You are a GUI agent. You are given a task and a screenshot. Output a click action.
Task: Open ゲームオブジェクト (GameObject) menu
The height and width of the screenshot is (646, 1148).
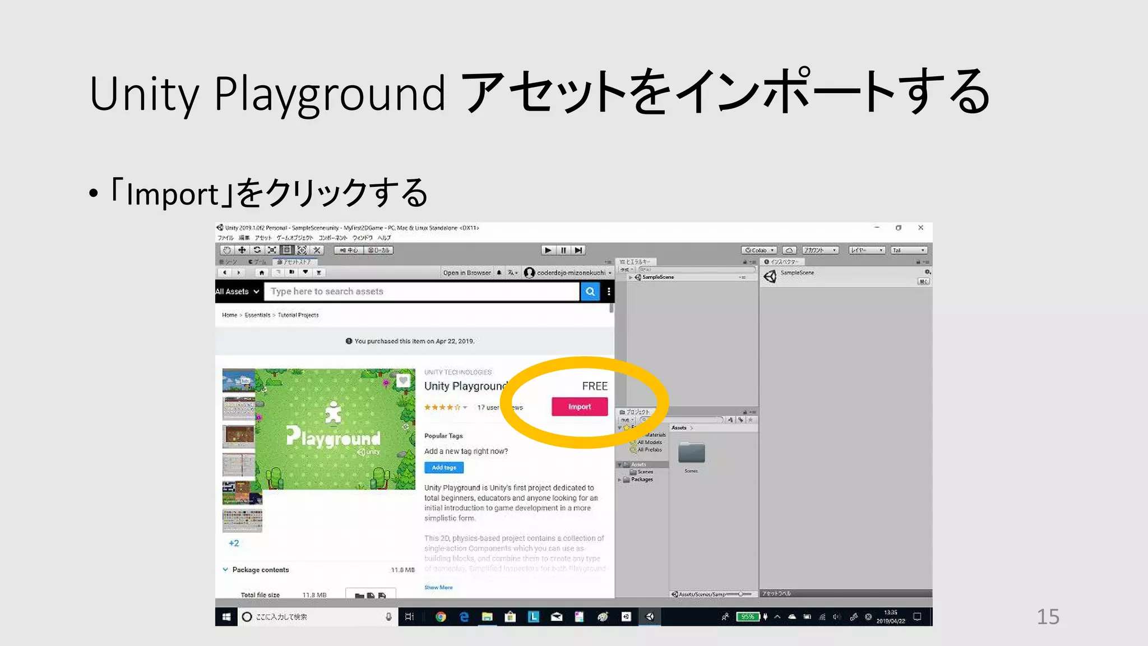pyautogui.click(x=295, y=238)
